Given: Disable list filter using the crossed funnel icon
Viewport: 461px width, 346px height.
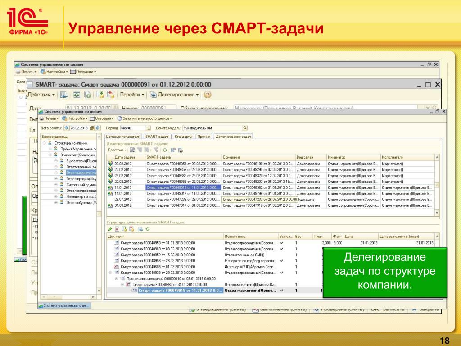Looking at the screenshot, I should tap(156, 150).
